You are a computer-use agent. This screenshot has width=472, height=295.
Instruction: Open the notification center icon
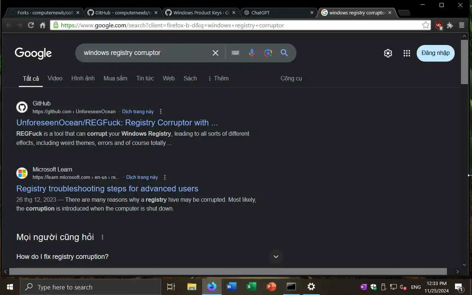(459, 287)
